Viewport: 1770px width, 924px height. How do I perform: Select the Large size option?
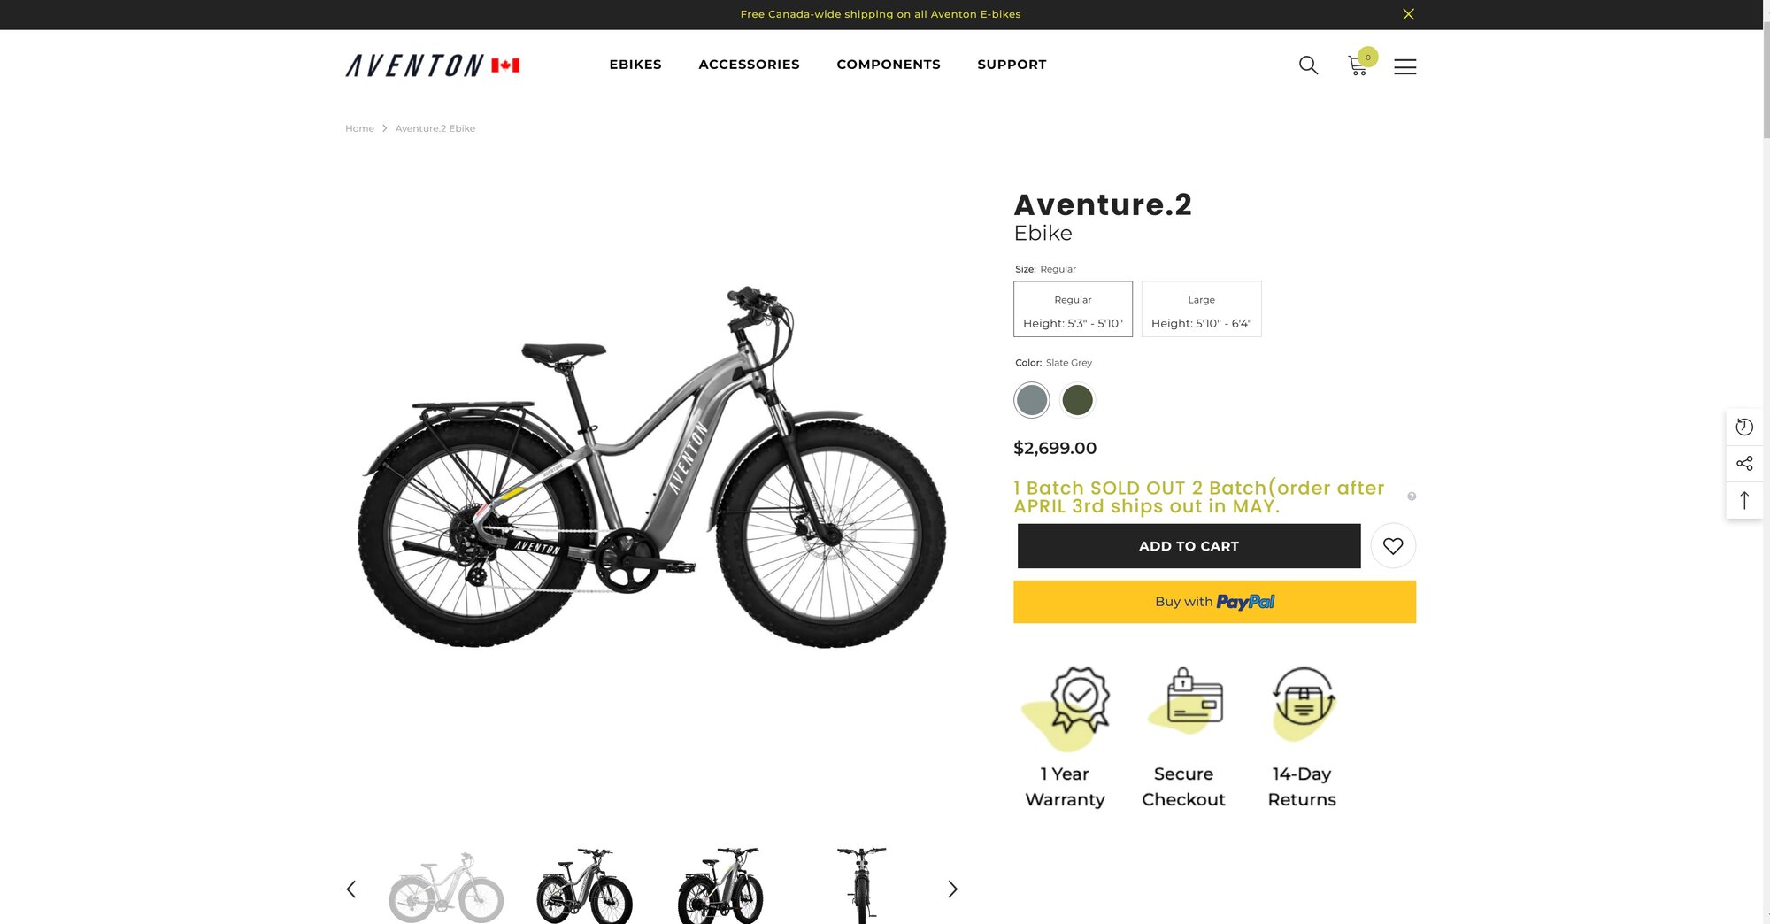pos(1201,309)
